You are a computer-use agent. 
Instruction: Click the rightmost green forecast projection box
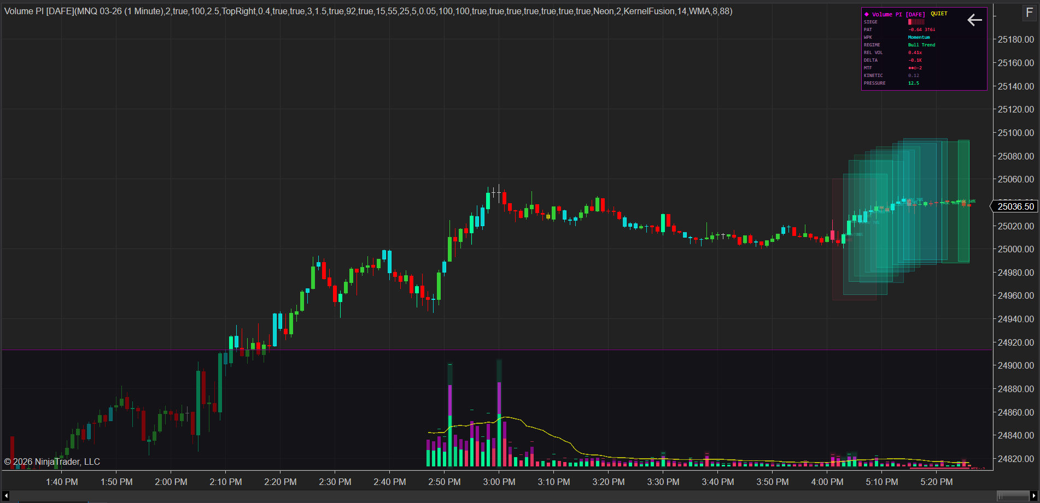(x=963, y=201)
